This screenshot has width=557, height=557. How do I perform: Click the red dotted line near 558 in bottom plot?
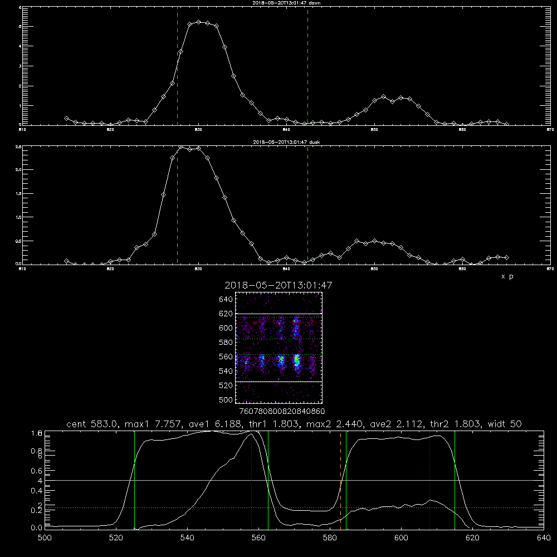tap(252, 480)
